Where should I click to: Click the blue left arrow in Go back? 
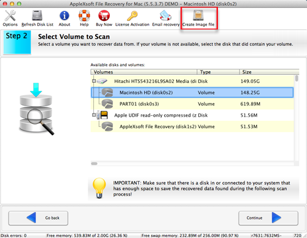[x=31, y=218]
